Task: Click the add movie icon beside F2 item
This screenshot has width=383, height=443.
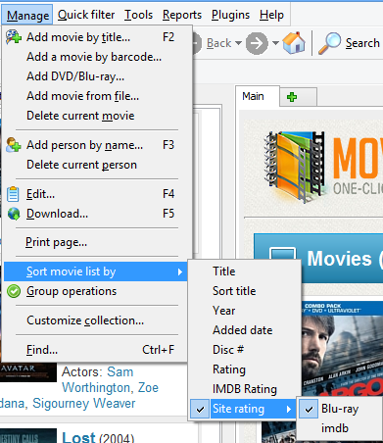Action: [14, 37]
